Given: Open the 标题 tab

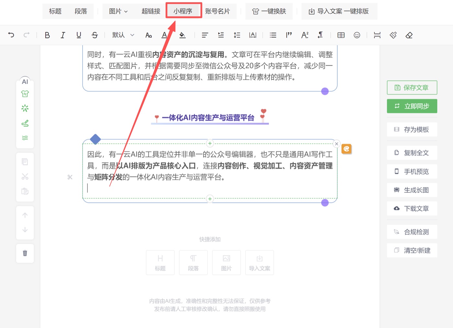Looking at the screenshot, I should tap(55, 11).
